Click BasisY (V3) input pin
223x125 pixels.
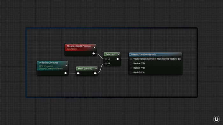[x=131, y=68]
